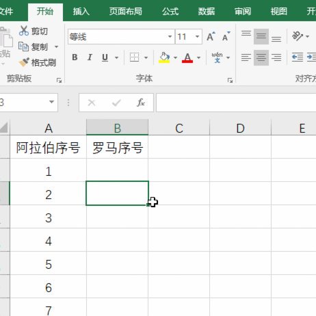Click into the formula bar input
The image size is (316, 316).
(236, 103)
